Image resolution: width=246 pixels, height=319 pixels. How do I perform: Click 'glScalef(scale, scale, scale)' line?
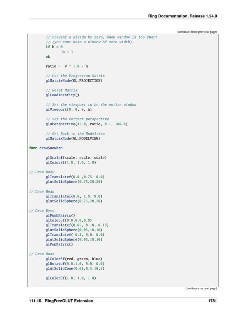point(76,158)
